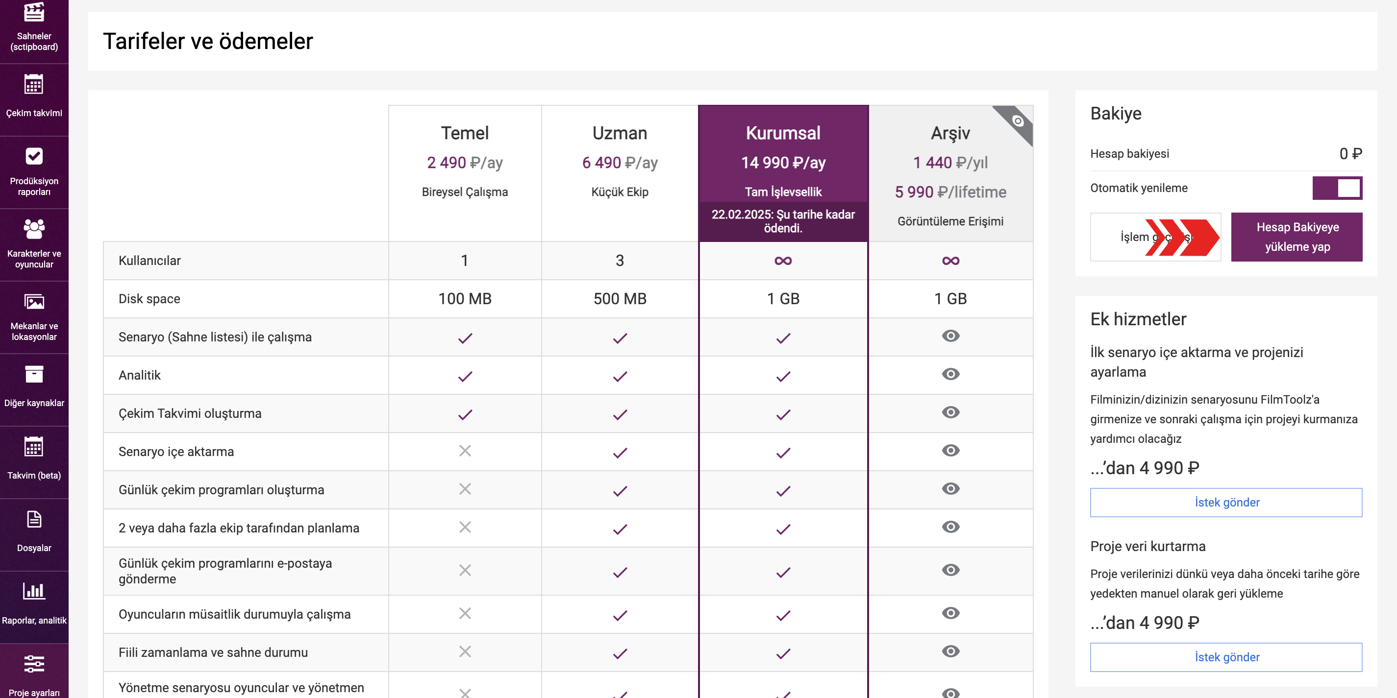This screenshot has width=1397, height=698.
Task: Click eye icon in Analitik Arşiv row
Action: 950,374
